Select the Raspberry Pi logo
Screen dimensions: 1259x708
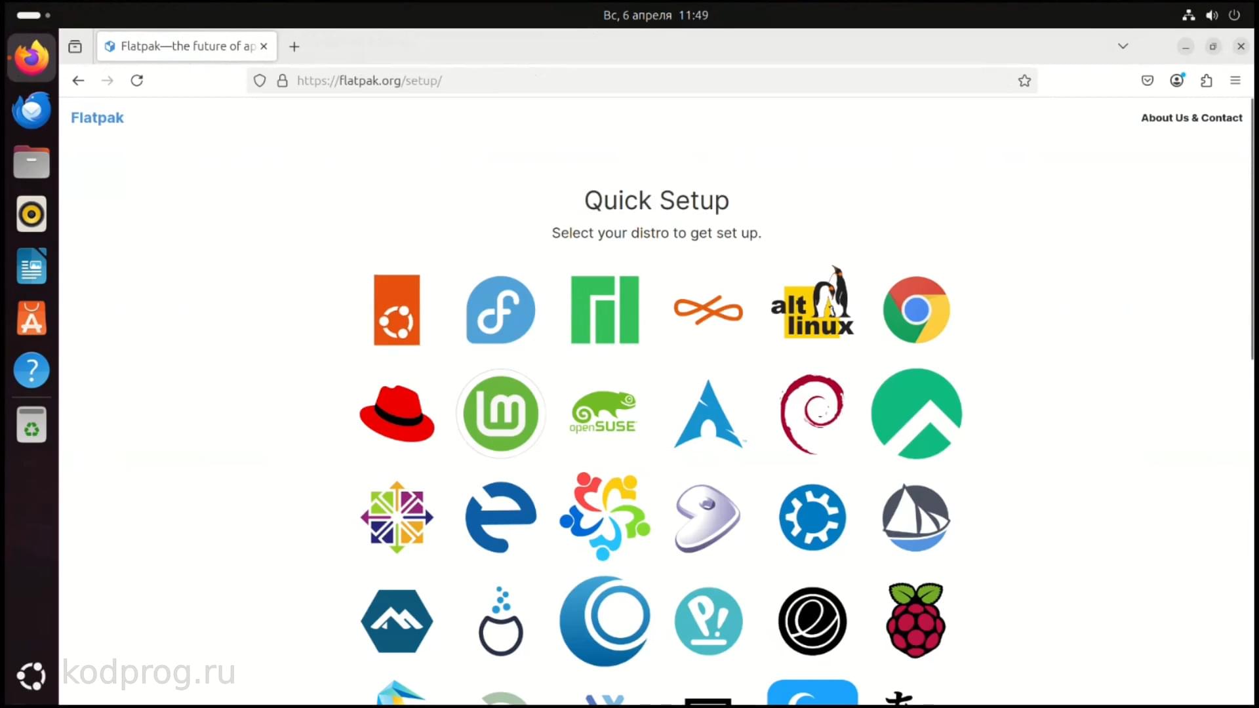click(916, 620)
